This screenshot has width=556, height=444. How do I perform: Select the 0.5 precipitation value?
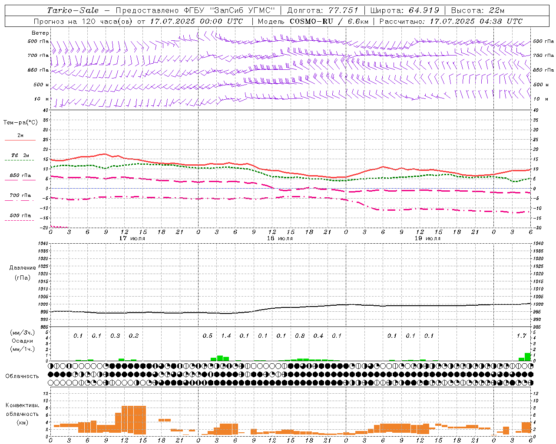(208, 336)
